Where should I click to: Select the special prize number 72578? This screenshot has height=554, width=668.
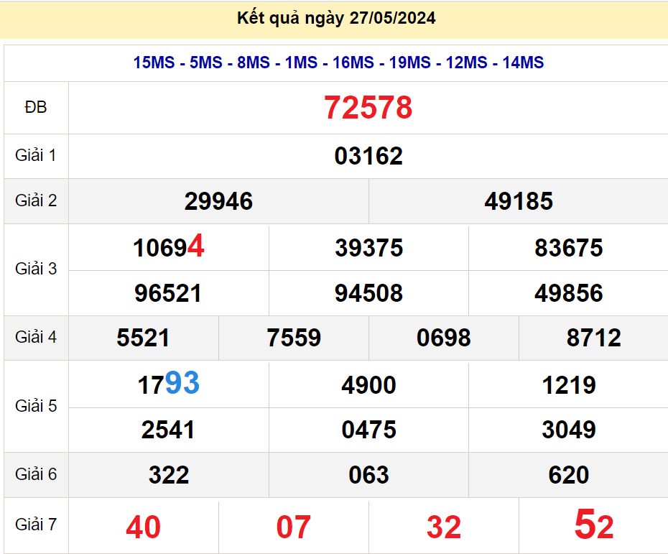tap(368, 108)
